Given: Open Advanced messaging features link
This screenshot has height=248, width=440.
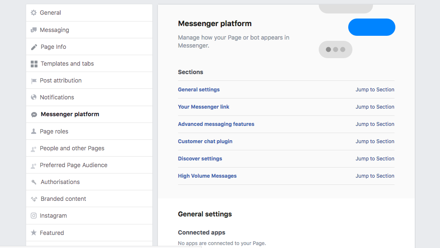Looking at the screenshot, I should 216,124.
